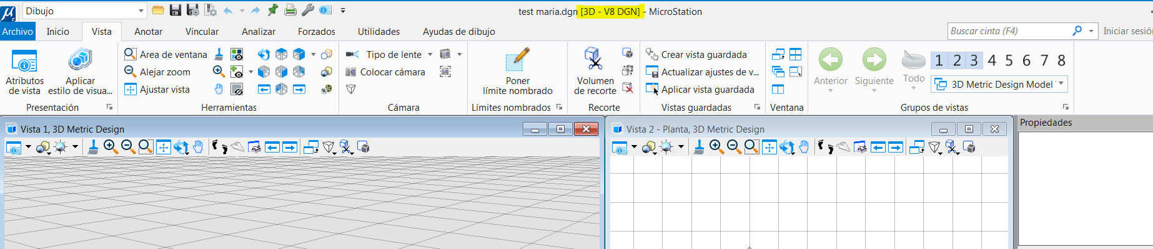Toggle view number 1
The height and width of the screenshot is (249, 1153).
pos(939,60)
